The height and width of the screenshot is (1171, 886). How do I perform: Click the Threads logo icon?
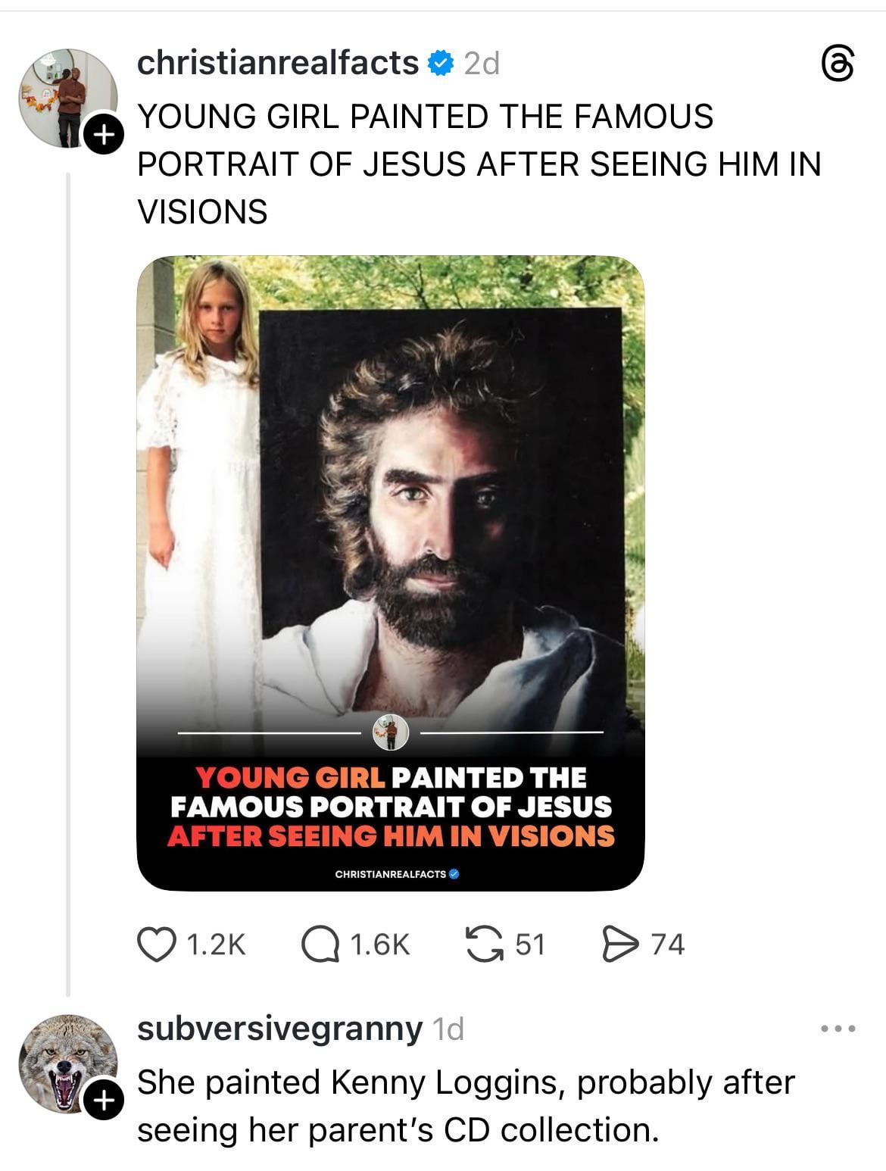pos(838,64)
